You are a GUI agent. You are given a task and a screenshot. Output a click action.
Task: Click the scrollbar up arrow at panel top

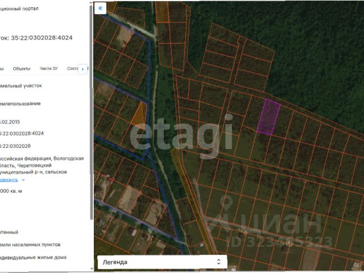point(91,2)
